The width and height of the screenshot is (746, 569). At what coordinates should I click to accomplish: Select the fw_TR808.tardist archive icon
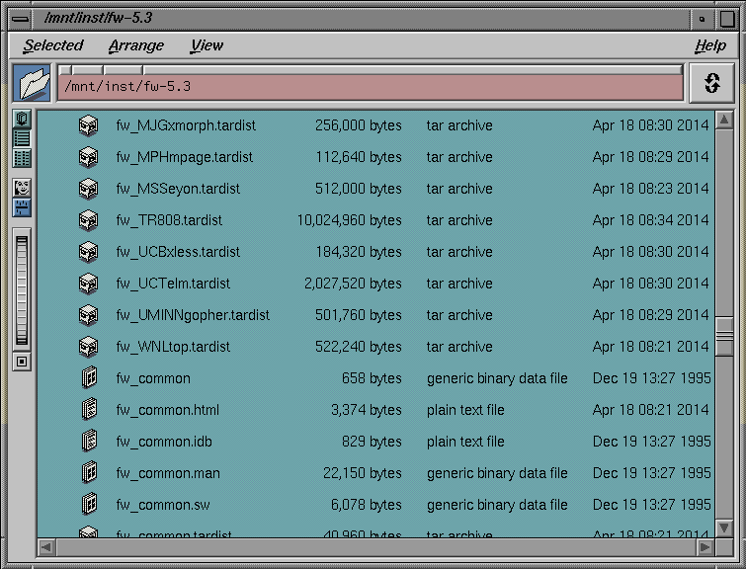click(x=89, y=220)
